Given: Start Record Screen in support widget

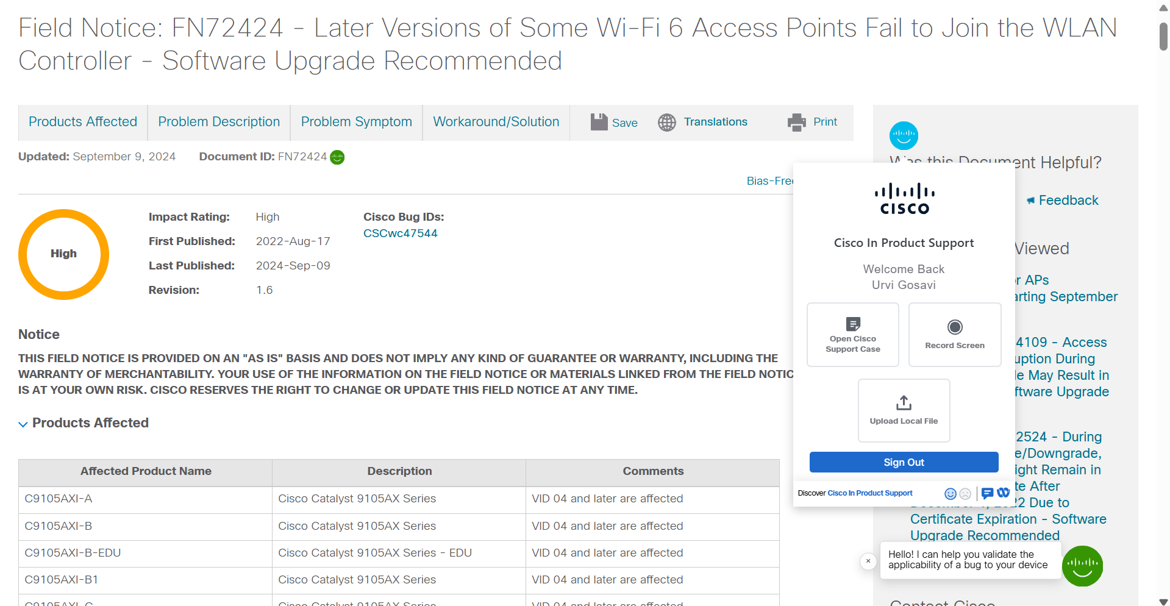Looking at the screenshot, I should (955, 327).
